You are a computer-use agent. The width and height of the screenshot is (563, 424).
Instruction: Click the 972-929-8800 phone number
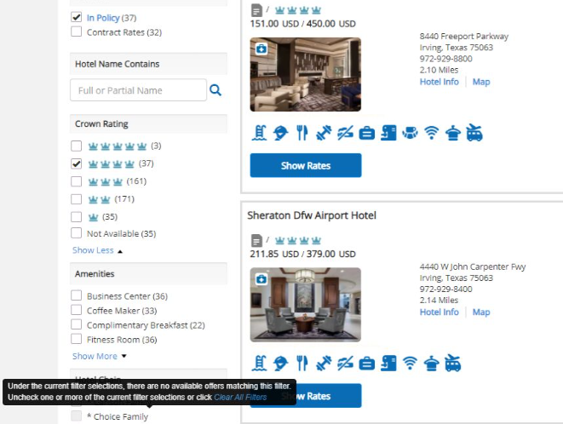click(446, 59)
